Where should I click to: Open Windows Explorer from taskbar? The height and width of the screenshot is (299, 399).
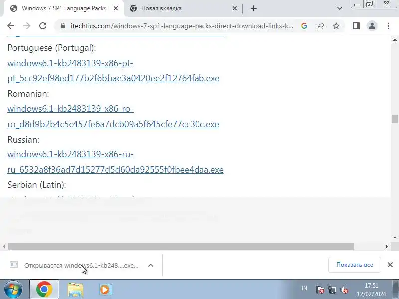pos(75,290)
